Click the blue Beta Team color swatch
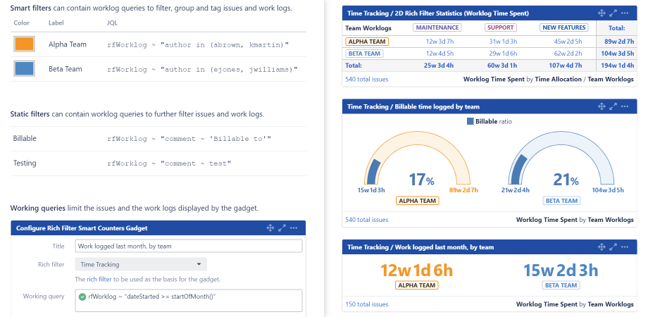The image size is (648, 317). (25, 69)
